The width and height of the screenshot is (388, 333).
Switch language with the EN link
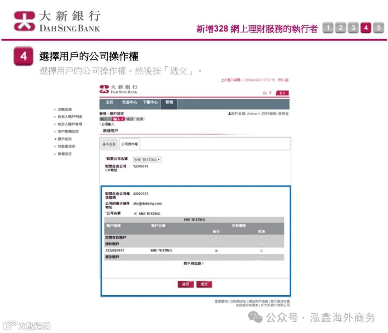[x=280, y=80]
